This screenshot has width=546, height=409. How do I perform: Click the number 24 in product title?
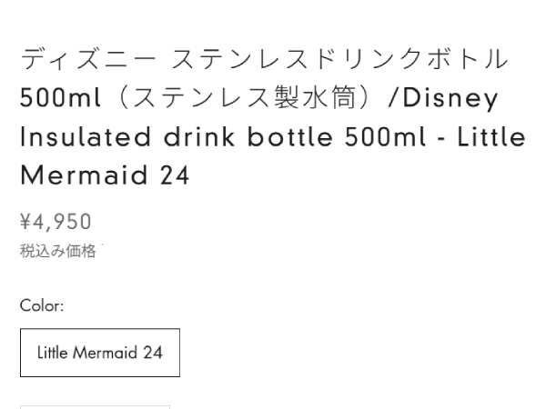pyautogui.click(x=175, y=175)
